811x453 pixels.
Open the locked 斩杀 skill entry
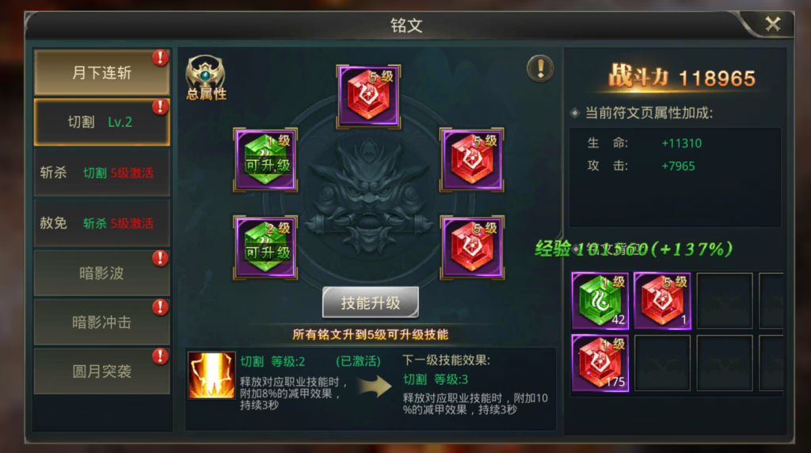pos(102,173)
